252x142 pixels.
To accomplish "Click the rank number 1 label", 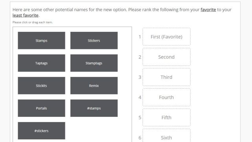I will (x=140, y=37).
